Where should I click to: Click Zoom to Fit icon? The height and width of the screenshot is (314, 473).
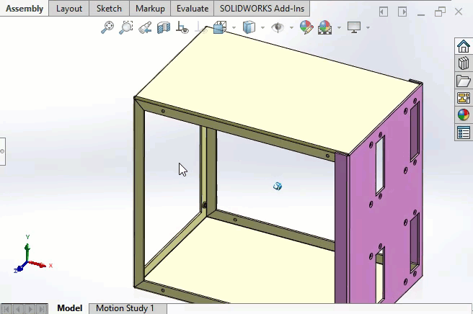(x=107, y=27)
